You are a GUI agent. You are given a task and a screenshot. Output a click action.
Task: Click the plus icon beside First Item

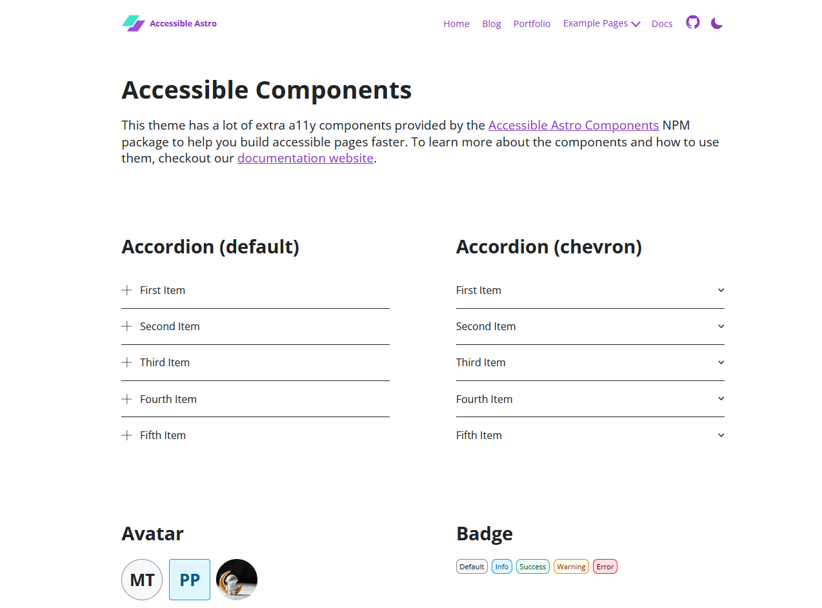[126, 290]
